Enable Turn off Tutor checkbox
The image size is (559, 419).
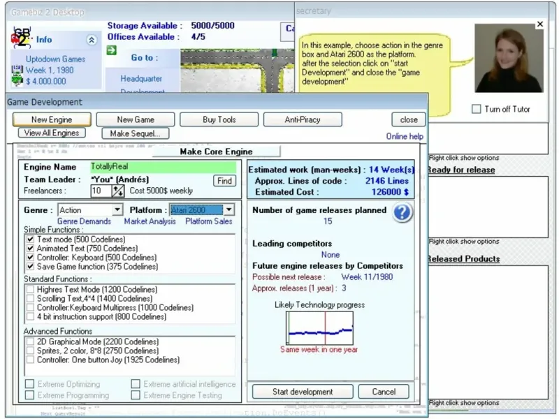[476, 109]
